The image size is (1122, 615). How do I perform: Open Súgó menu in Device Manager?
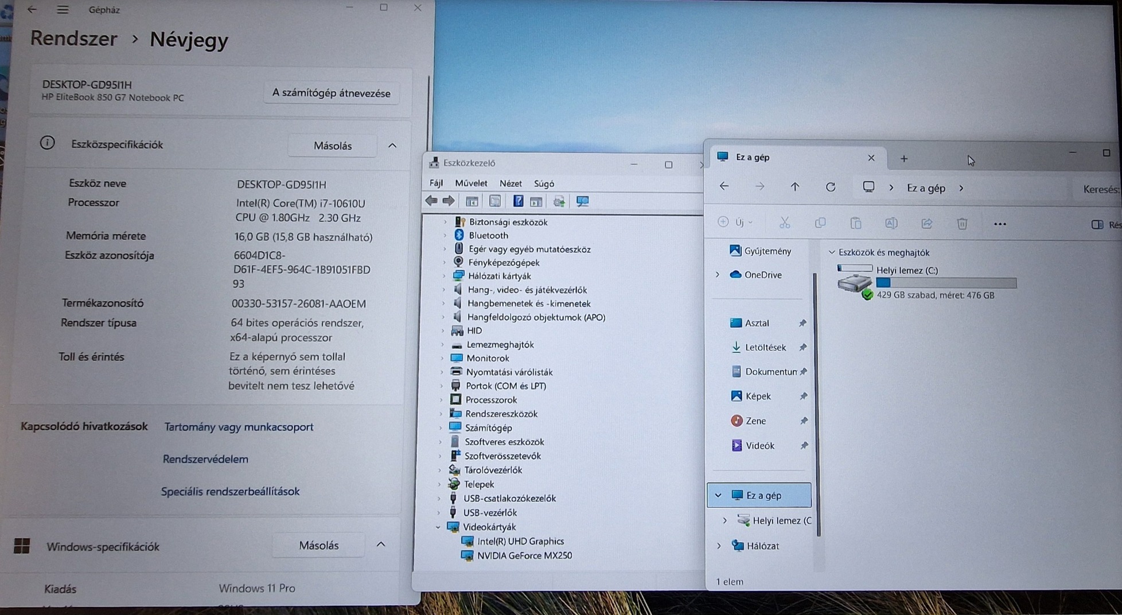point(544,184)
